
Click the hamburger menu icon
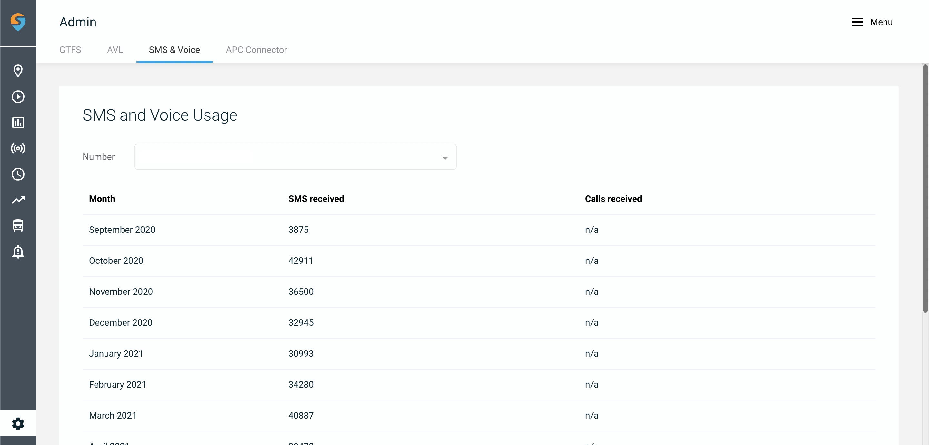pyautogui.click(x=857, y=22)
